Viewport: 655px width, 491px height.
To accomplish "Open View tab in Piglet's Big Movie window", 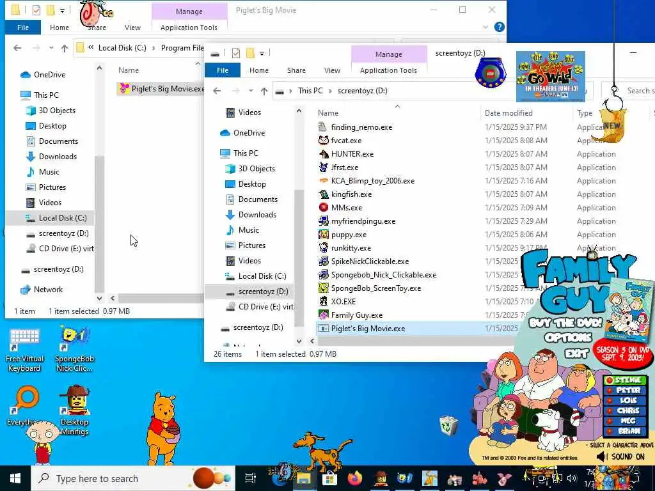I will (132, 27).
